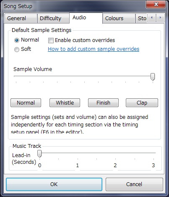The height and width of the screenshot is (197, 169).
Task: Click the Sample Volume slider handle
Action: (x=153, y=77)
